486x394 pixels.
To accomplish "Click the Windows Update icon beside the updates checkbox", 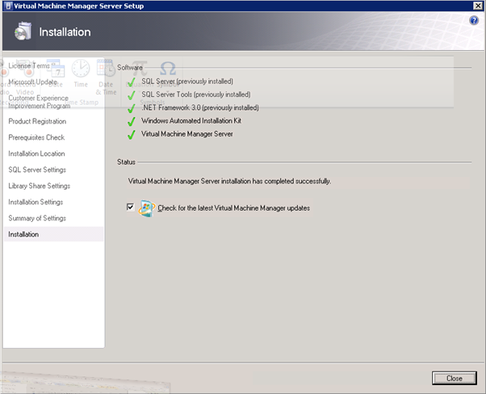I will (147, 208).
